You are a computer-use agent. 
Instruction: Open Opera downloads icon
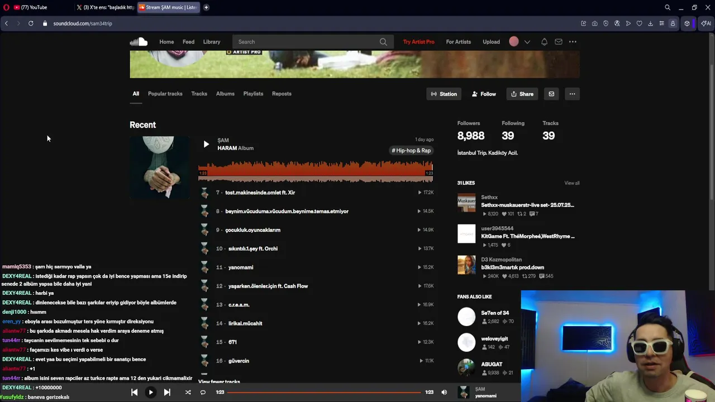pos(650,23)
